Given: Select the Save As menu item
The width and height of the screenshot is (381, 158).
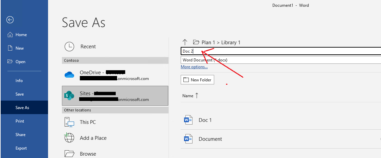Looking at the screenshot, I should coord(24,108).
